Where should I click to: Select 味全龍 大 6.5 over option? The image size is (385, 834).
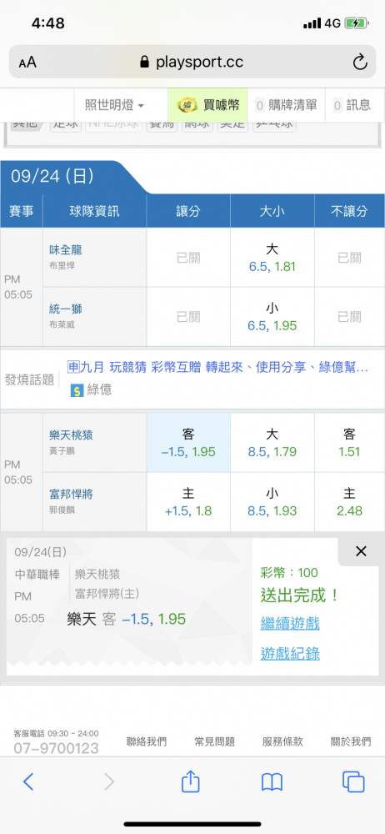pos(272,258)
